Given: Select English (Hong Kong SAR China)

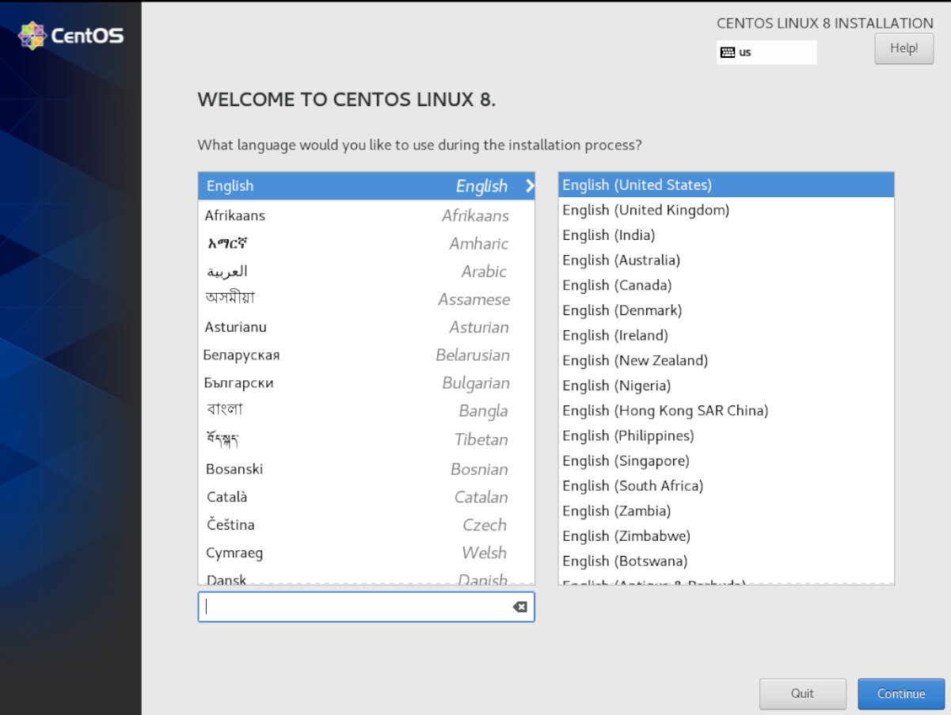Looking at the screenshot, I should pos(665,410).
